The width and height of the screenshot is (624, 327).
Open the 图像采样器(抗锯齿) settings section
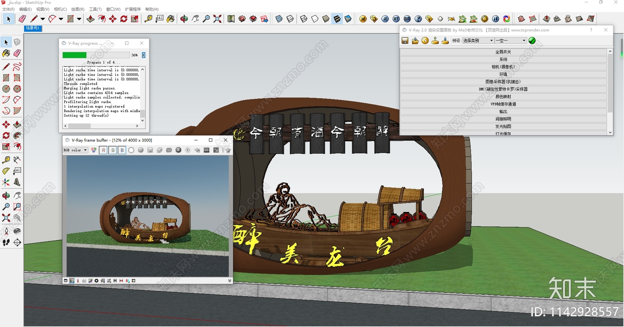pyautogui.click(x=503, y=81)
